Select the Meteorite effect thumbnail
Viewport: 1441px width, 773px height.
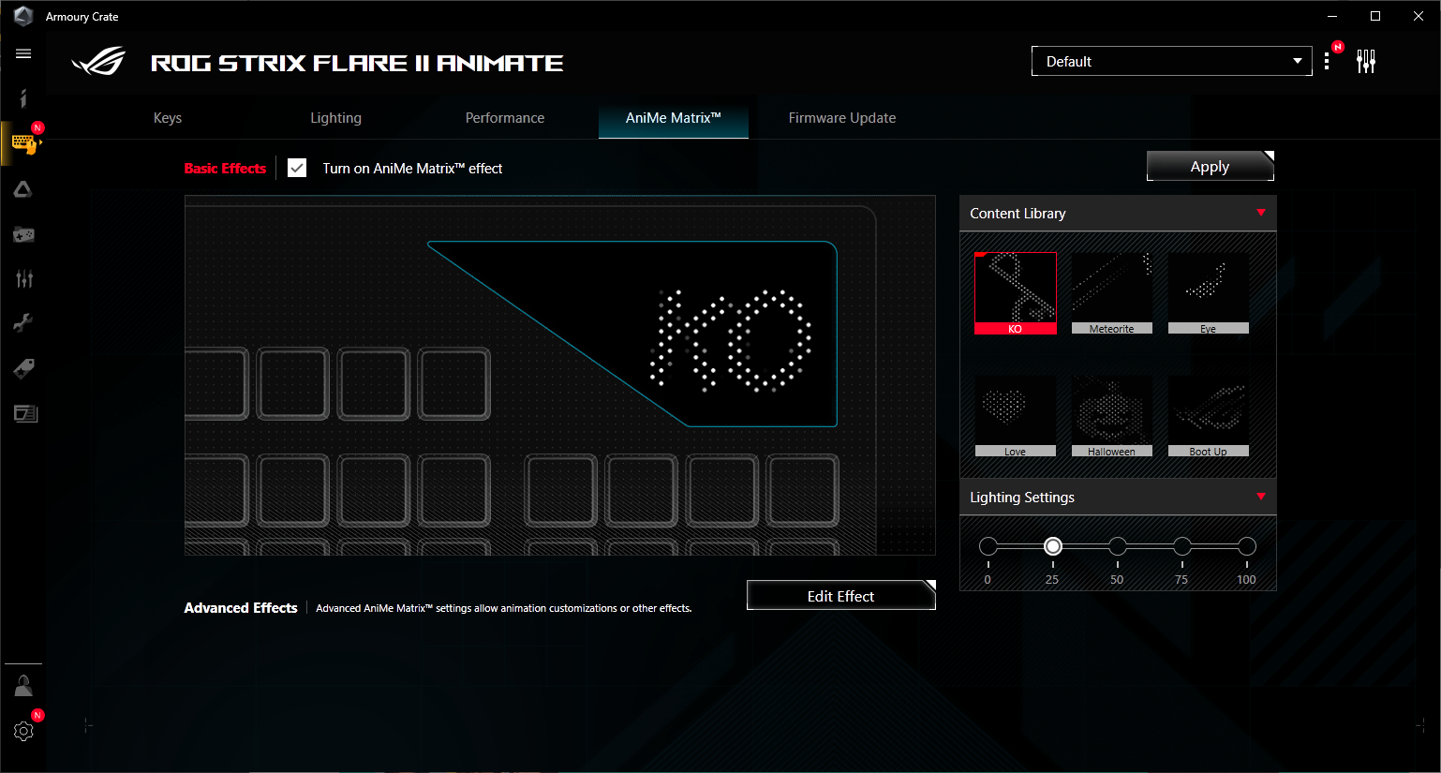1112,293
